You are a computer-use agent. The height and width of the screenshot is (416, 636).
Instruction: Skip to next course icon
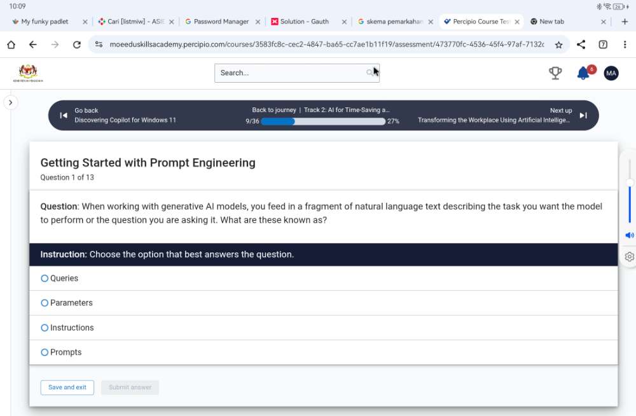583,115
